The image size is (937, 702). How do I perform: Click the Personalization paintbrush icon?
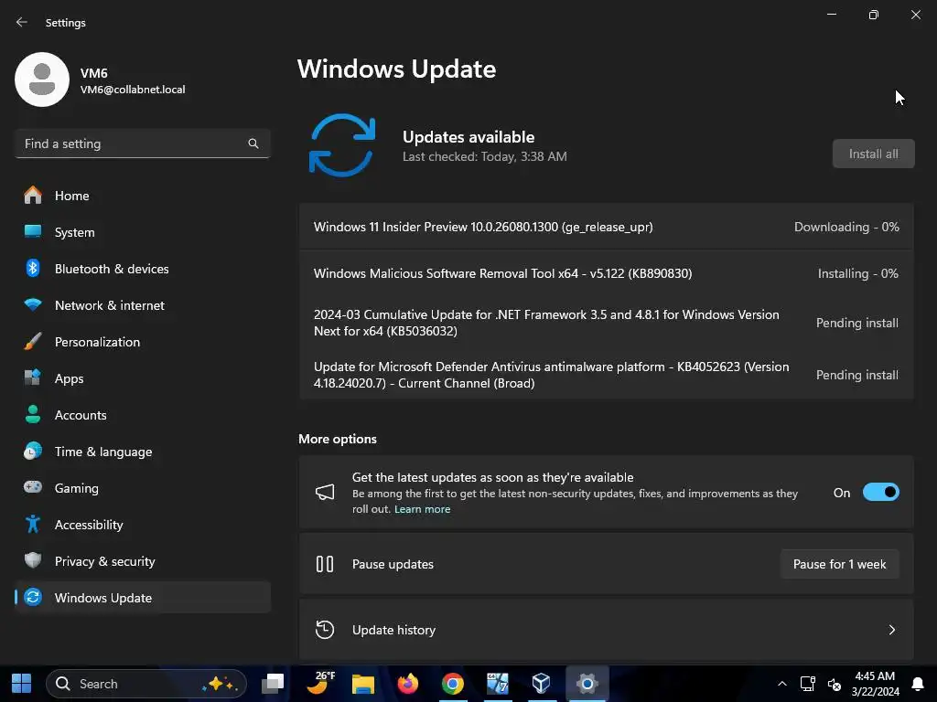pos(33,342)
